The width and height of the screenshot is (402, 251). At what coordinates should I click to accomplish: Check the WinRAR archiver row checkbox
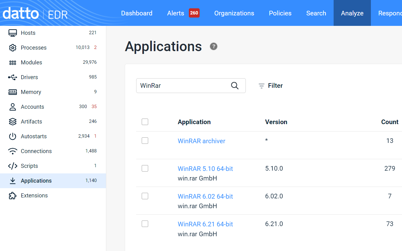point(145,141)
